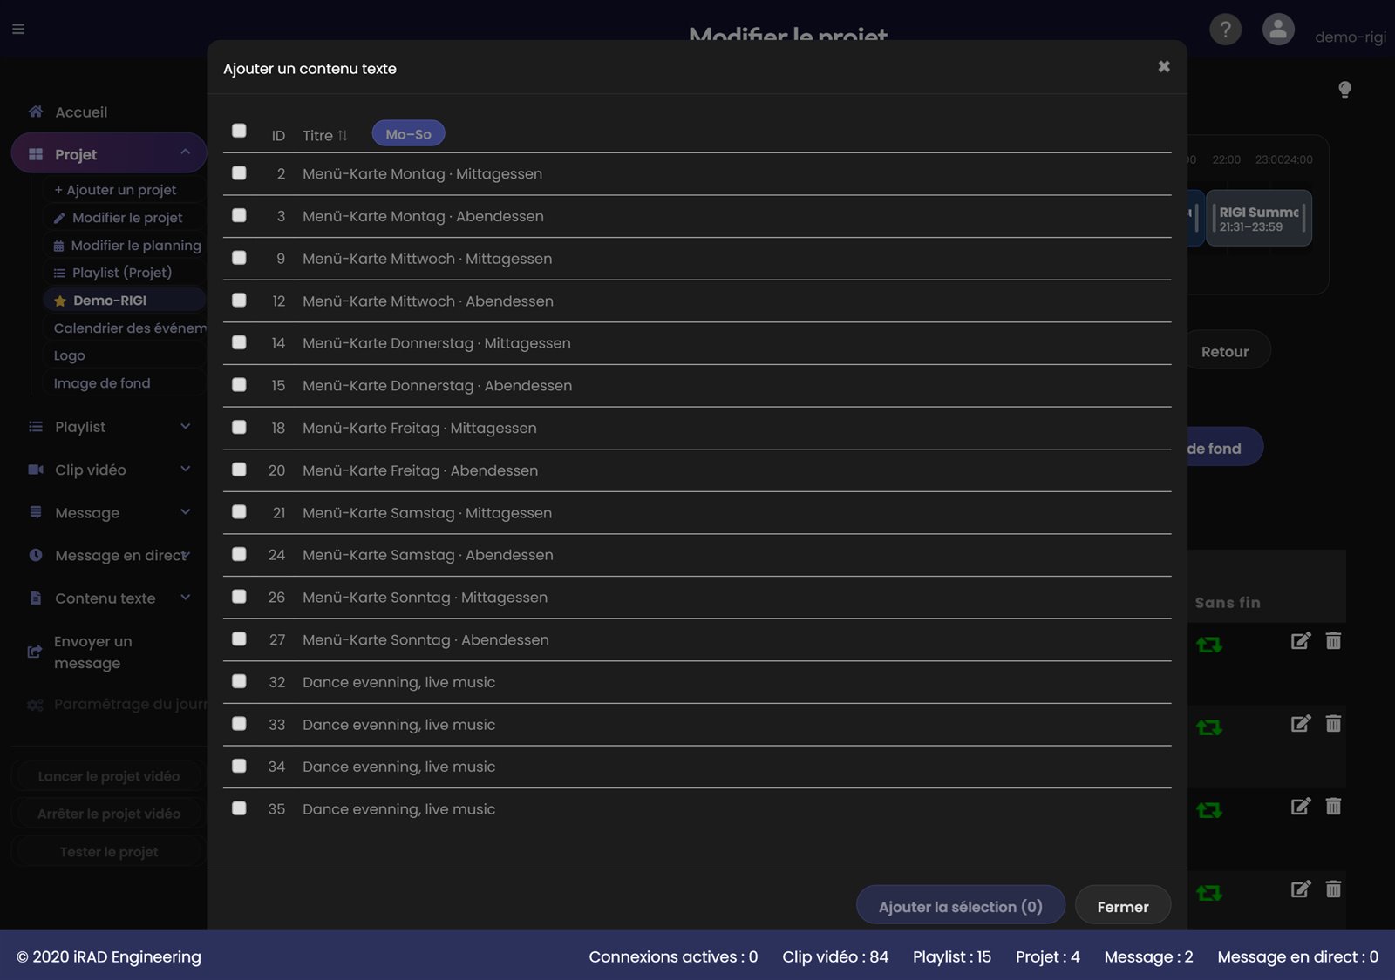Click Ajouter la sélection (0) button

[x=961, y=907]
